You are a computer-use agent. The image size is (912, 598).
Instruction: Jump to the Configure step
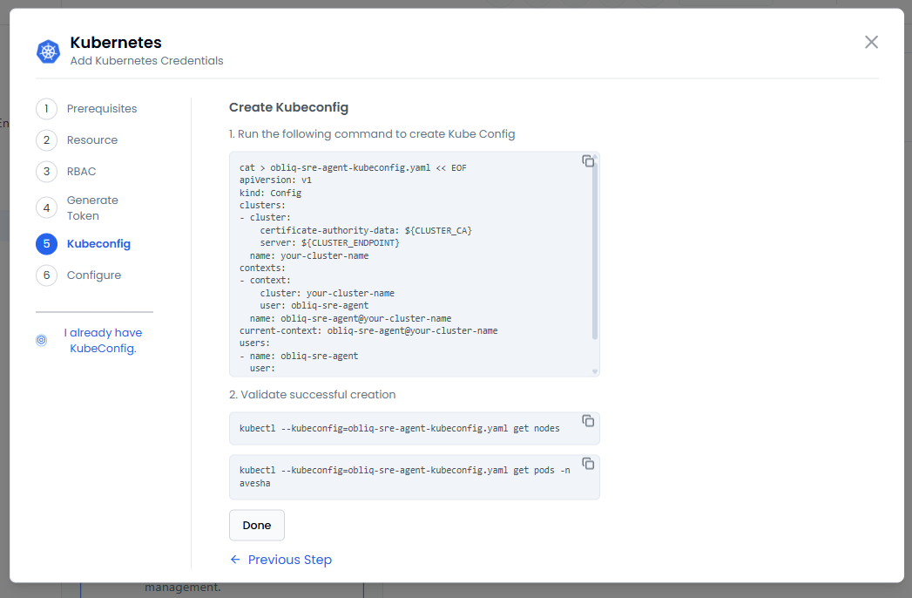[x=94, y=275]
